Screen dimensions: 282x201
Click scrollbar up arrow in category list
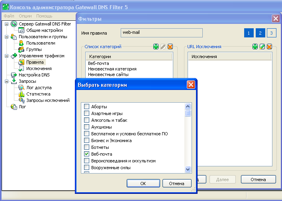188,106
